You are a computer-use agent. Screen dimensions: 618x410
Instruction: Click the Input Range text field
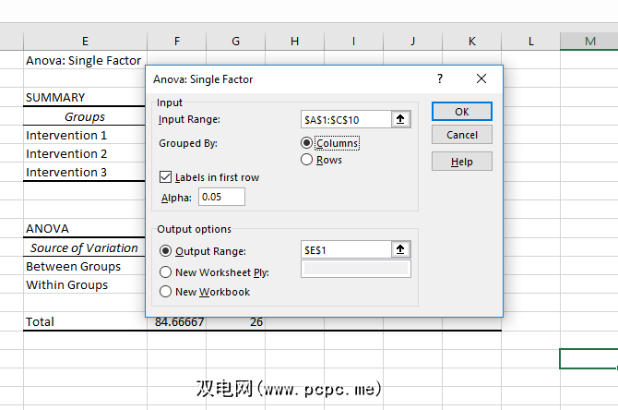click(346, 119)
